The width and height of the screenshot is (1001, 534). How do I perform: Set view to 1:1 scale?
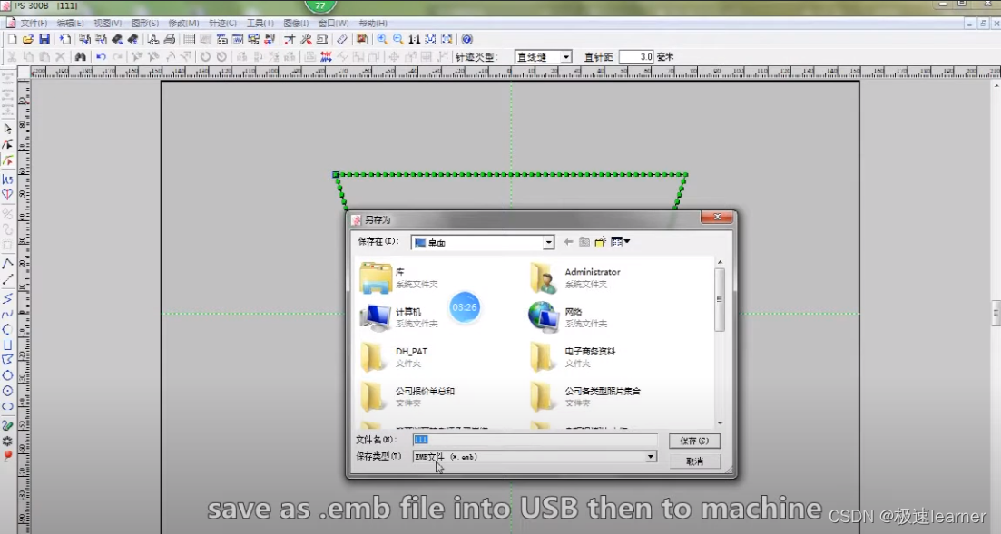415,40
